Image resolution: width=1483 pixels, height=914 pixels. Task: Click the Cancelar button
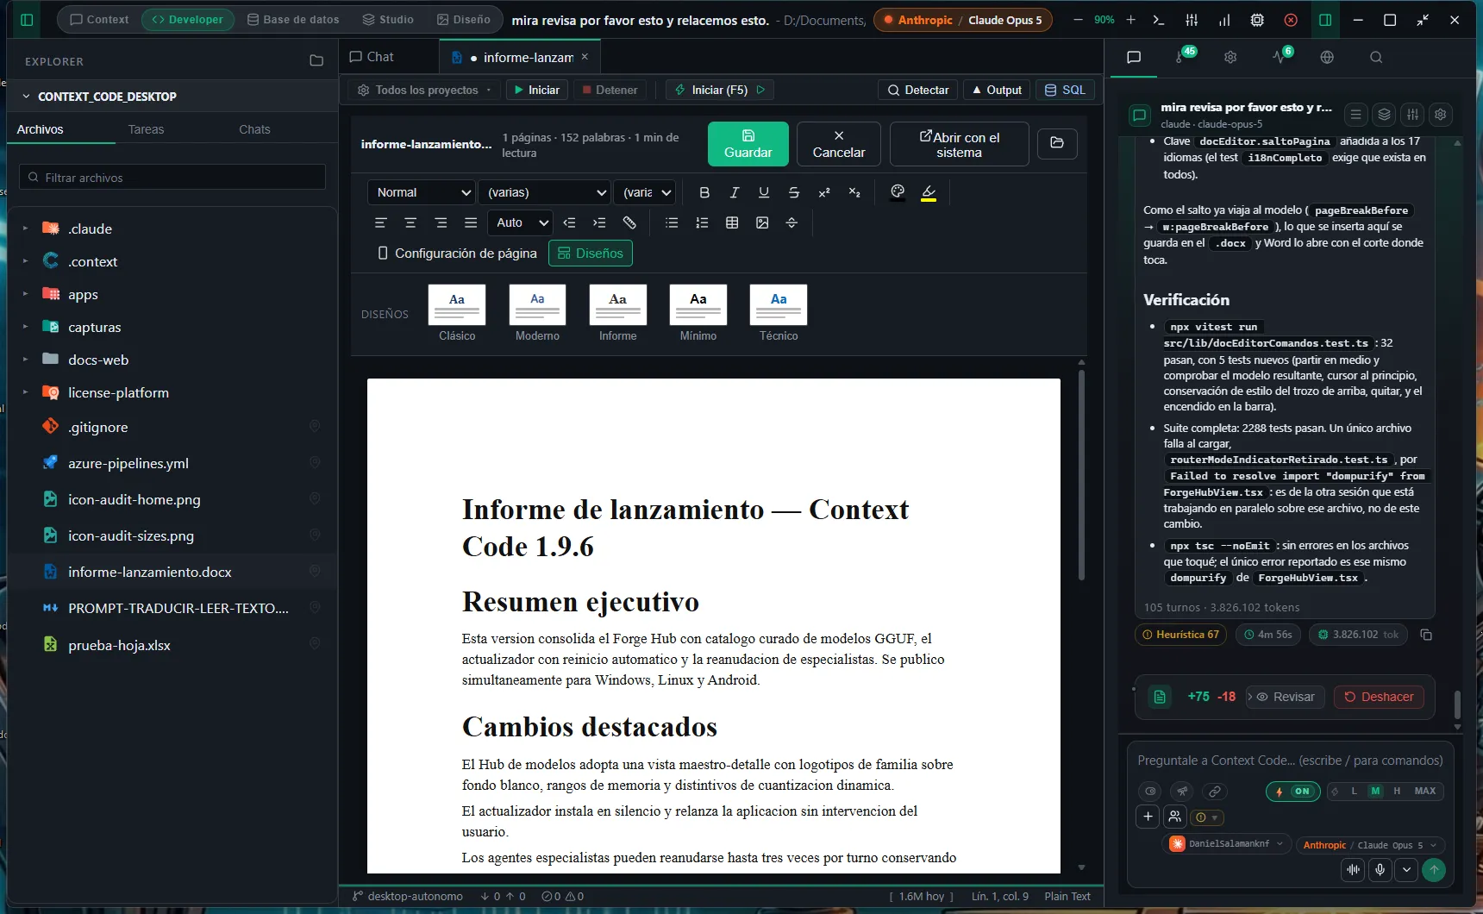tap(839, 143)
